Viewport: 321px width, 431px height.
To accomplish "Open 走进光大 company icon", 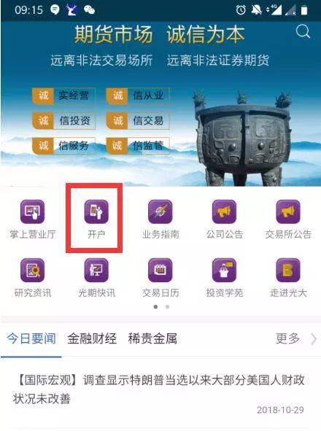I will tap(288, 271).
